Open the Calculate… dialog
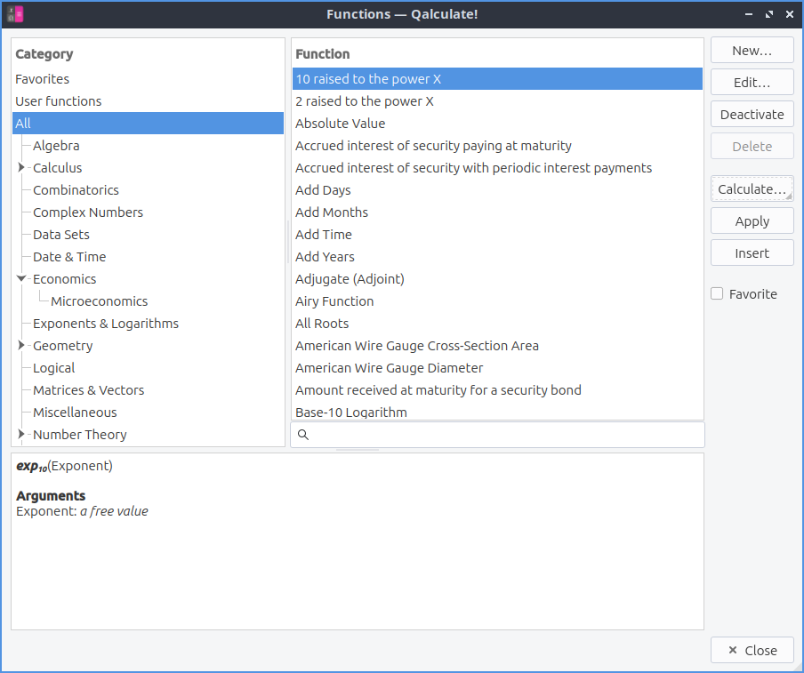The image size is (804, 673). [x=752, y=189]
